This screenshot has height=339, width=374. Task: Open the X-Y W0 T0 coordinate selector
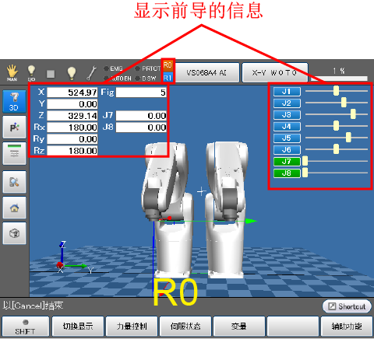[275, 72]
